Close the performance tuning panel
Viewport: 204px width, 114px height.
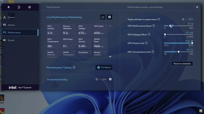(197, 7)
